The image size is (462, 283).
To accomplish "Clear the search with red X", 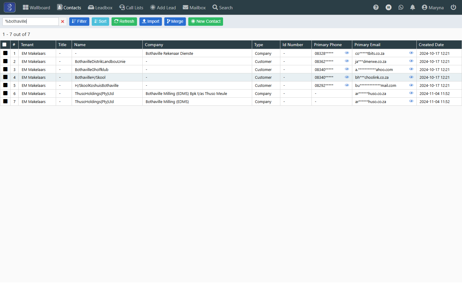I will (x=63, y=22).
